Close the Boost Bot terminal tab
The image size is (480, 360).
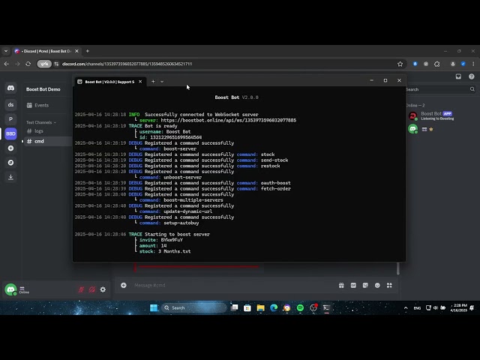coord(140,82)
